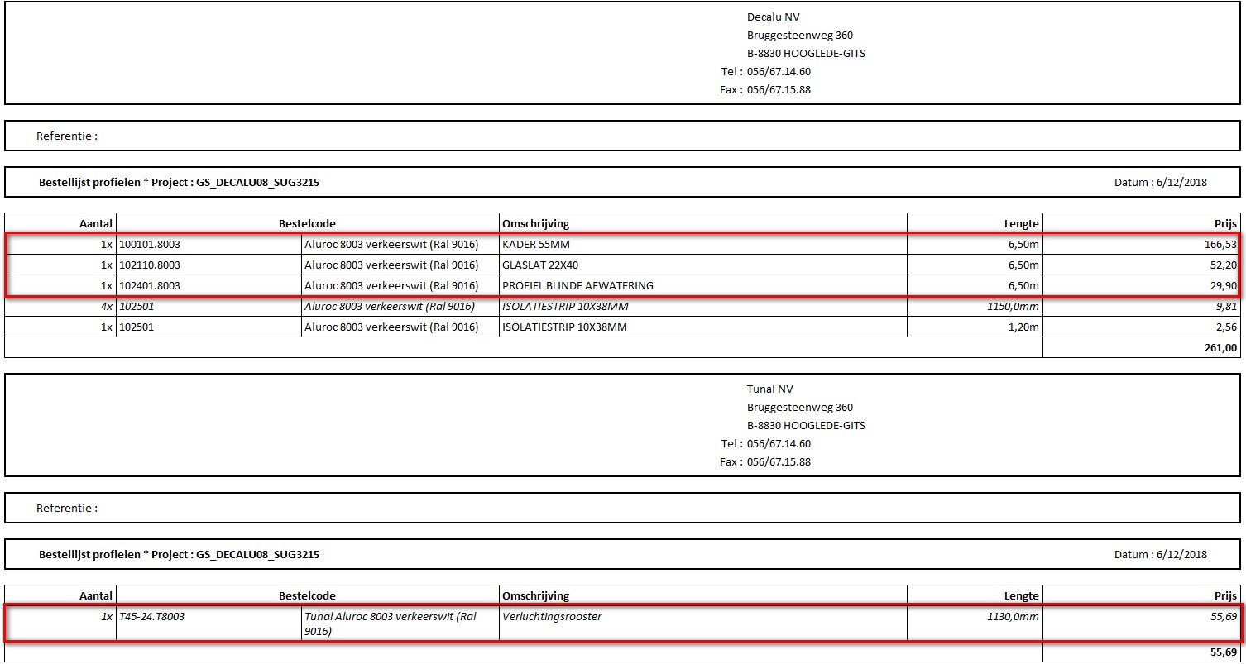This screenshot has height=664, width=1246.
Task: Click "Datum : 6/12/2018" in the Decalu section
Action: [x=1160, y=183]
